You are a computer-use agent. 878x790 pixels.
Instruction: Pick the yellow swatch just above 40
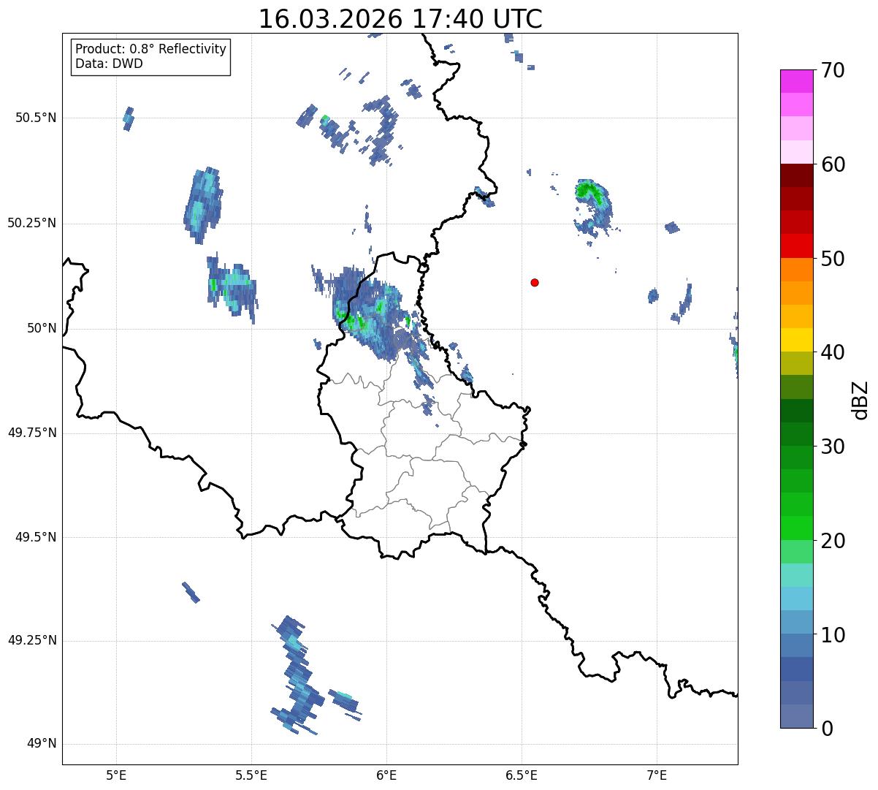[x=796, y=340]
